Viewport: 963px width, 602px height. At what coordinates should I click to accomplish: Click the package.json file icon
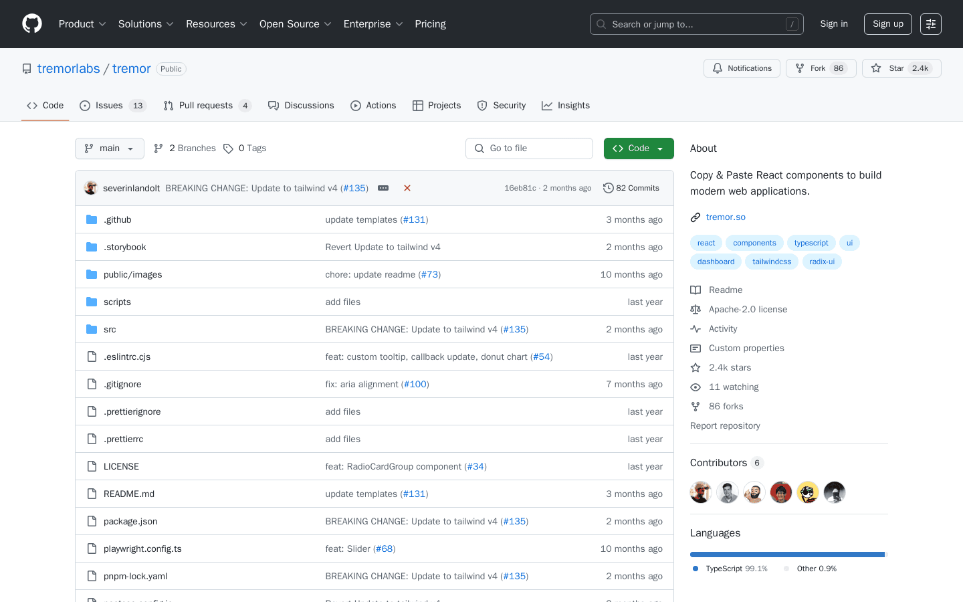[92, 521]
